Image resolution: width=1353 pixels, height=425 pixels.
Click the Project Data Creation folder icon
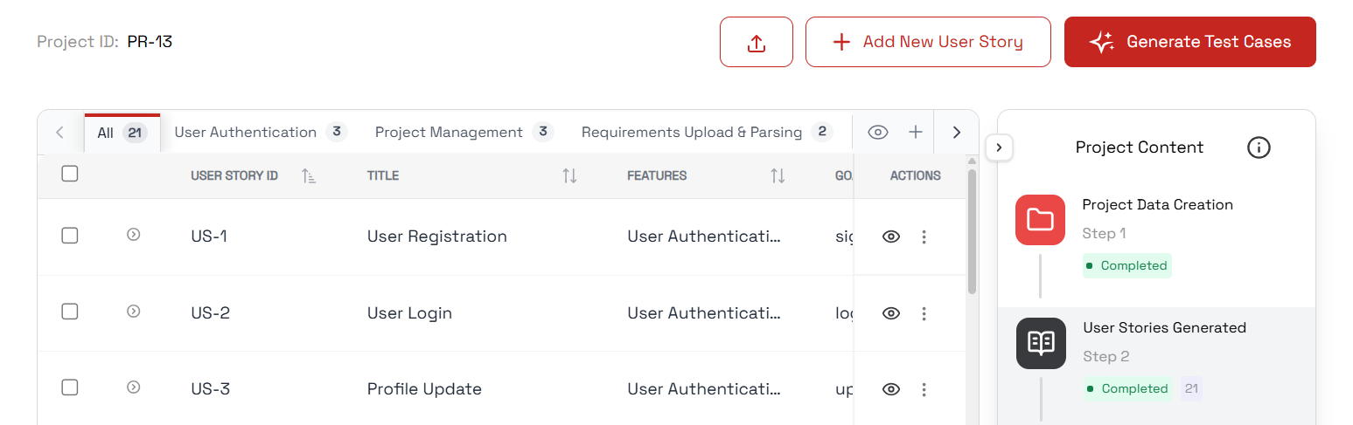tap(1040, 220)
